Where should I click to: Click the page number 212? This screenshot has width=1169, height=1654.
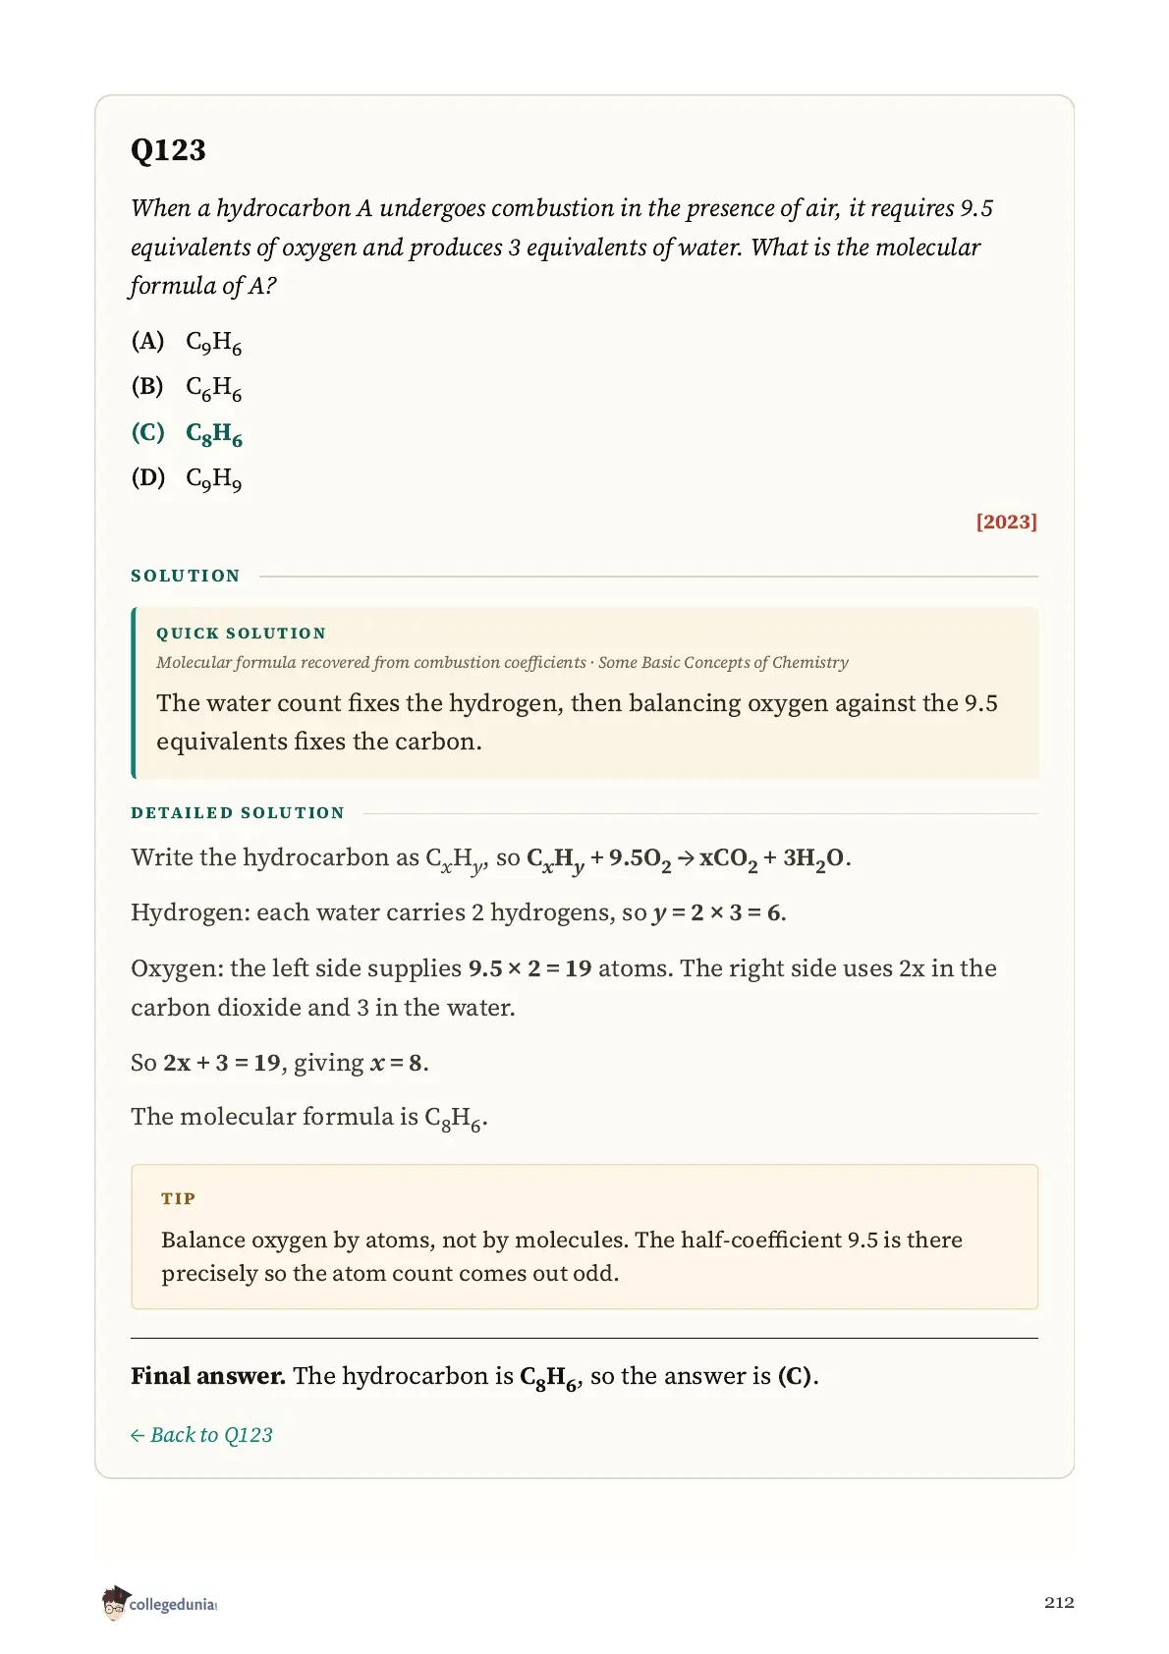tap(1059, 1602)
